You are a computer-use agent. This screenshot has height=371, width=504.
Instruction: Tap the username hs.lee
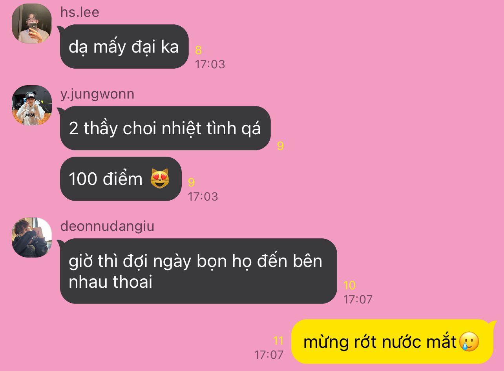(x=80, y=12)
